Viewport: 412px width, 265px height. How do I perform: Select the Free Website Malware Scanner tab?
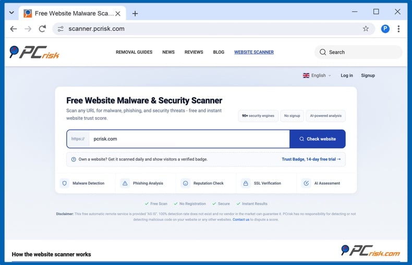pyautogui.click(x=72, y=13)
